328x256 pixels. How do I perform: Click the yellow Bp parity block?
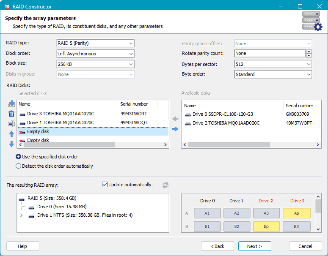pos(266,226)
